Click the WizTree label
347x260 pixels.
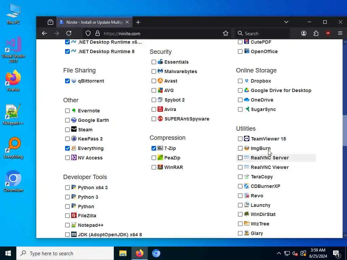260,224
